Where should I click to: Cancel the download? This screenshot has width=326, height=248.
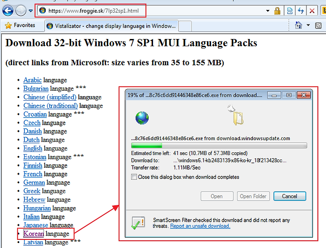point(289,196)
